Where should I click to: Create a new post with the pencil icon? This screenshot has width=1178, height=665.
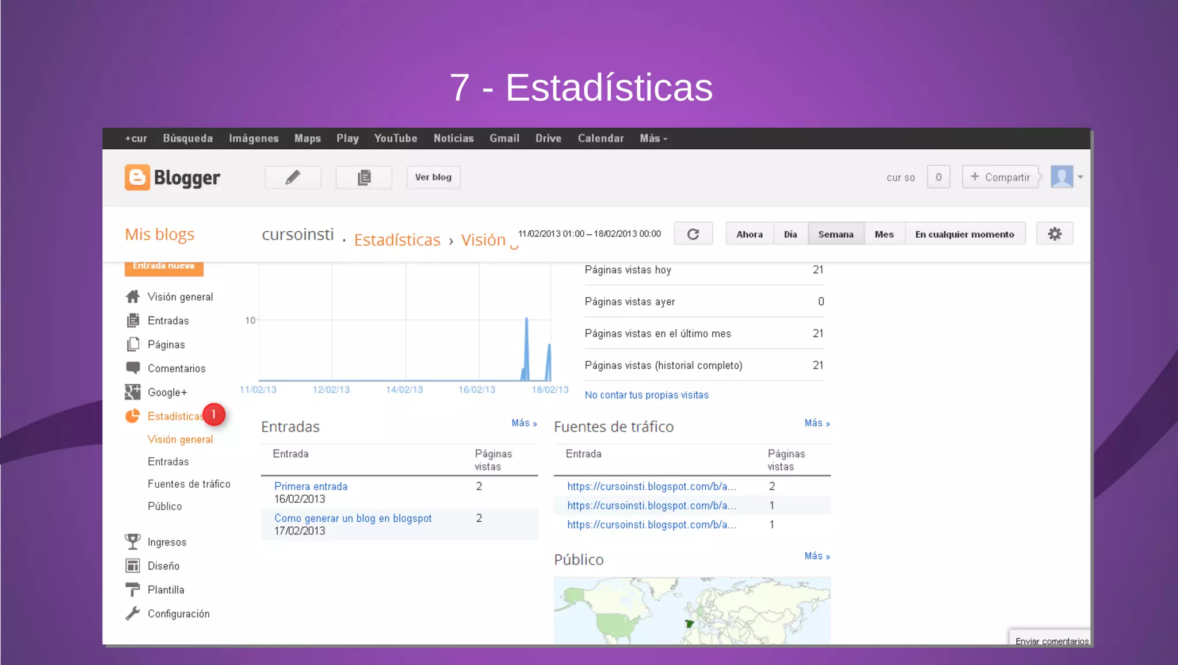[293, 177]
